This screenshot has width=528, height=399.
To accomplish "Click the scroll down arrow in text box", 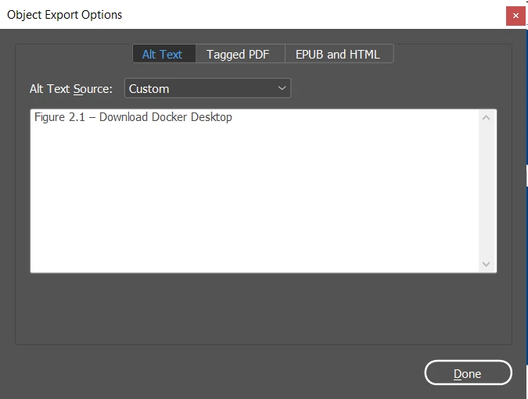I will [486, 264].
